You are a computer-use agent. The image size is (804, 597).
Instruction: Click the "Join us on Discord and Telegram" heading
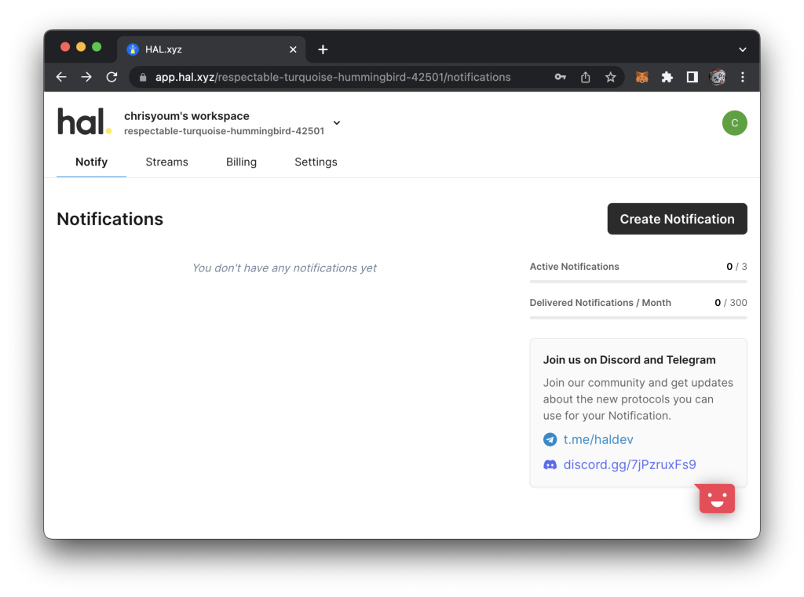coord(629,360)
